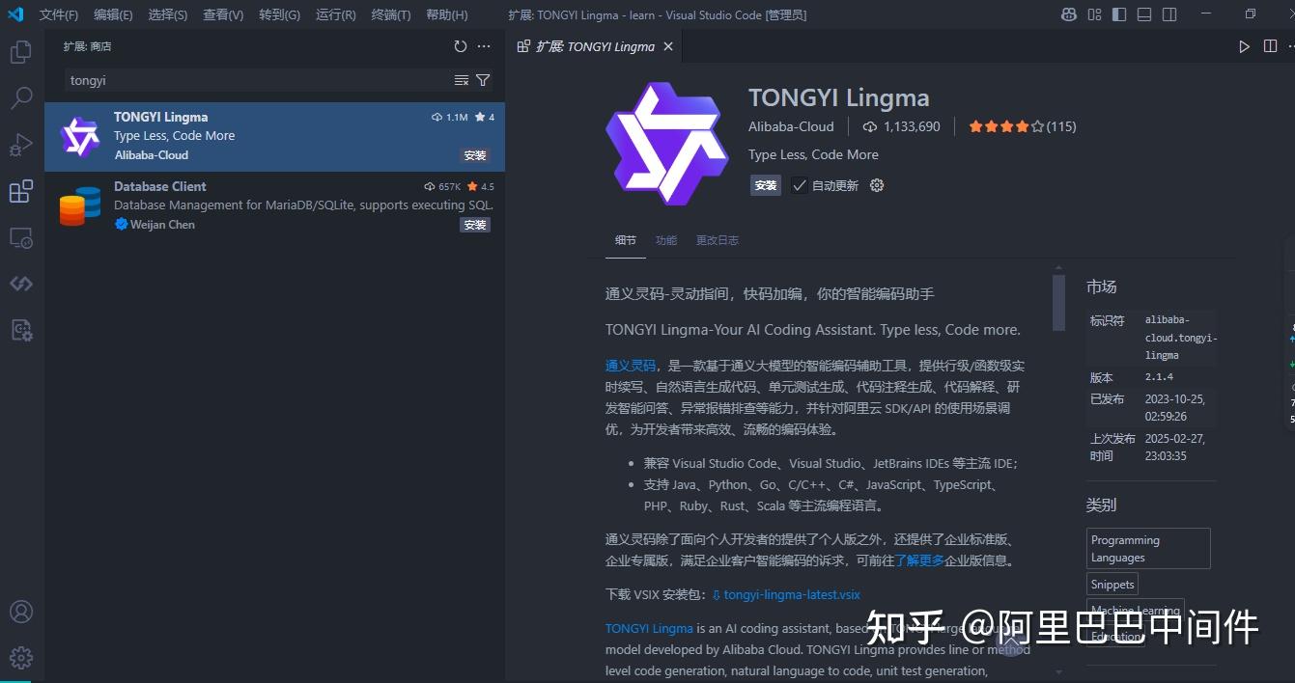The image size is (1295, 683).
Task: Install Database Client from list row
Action: click(x=475, y=225)
